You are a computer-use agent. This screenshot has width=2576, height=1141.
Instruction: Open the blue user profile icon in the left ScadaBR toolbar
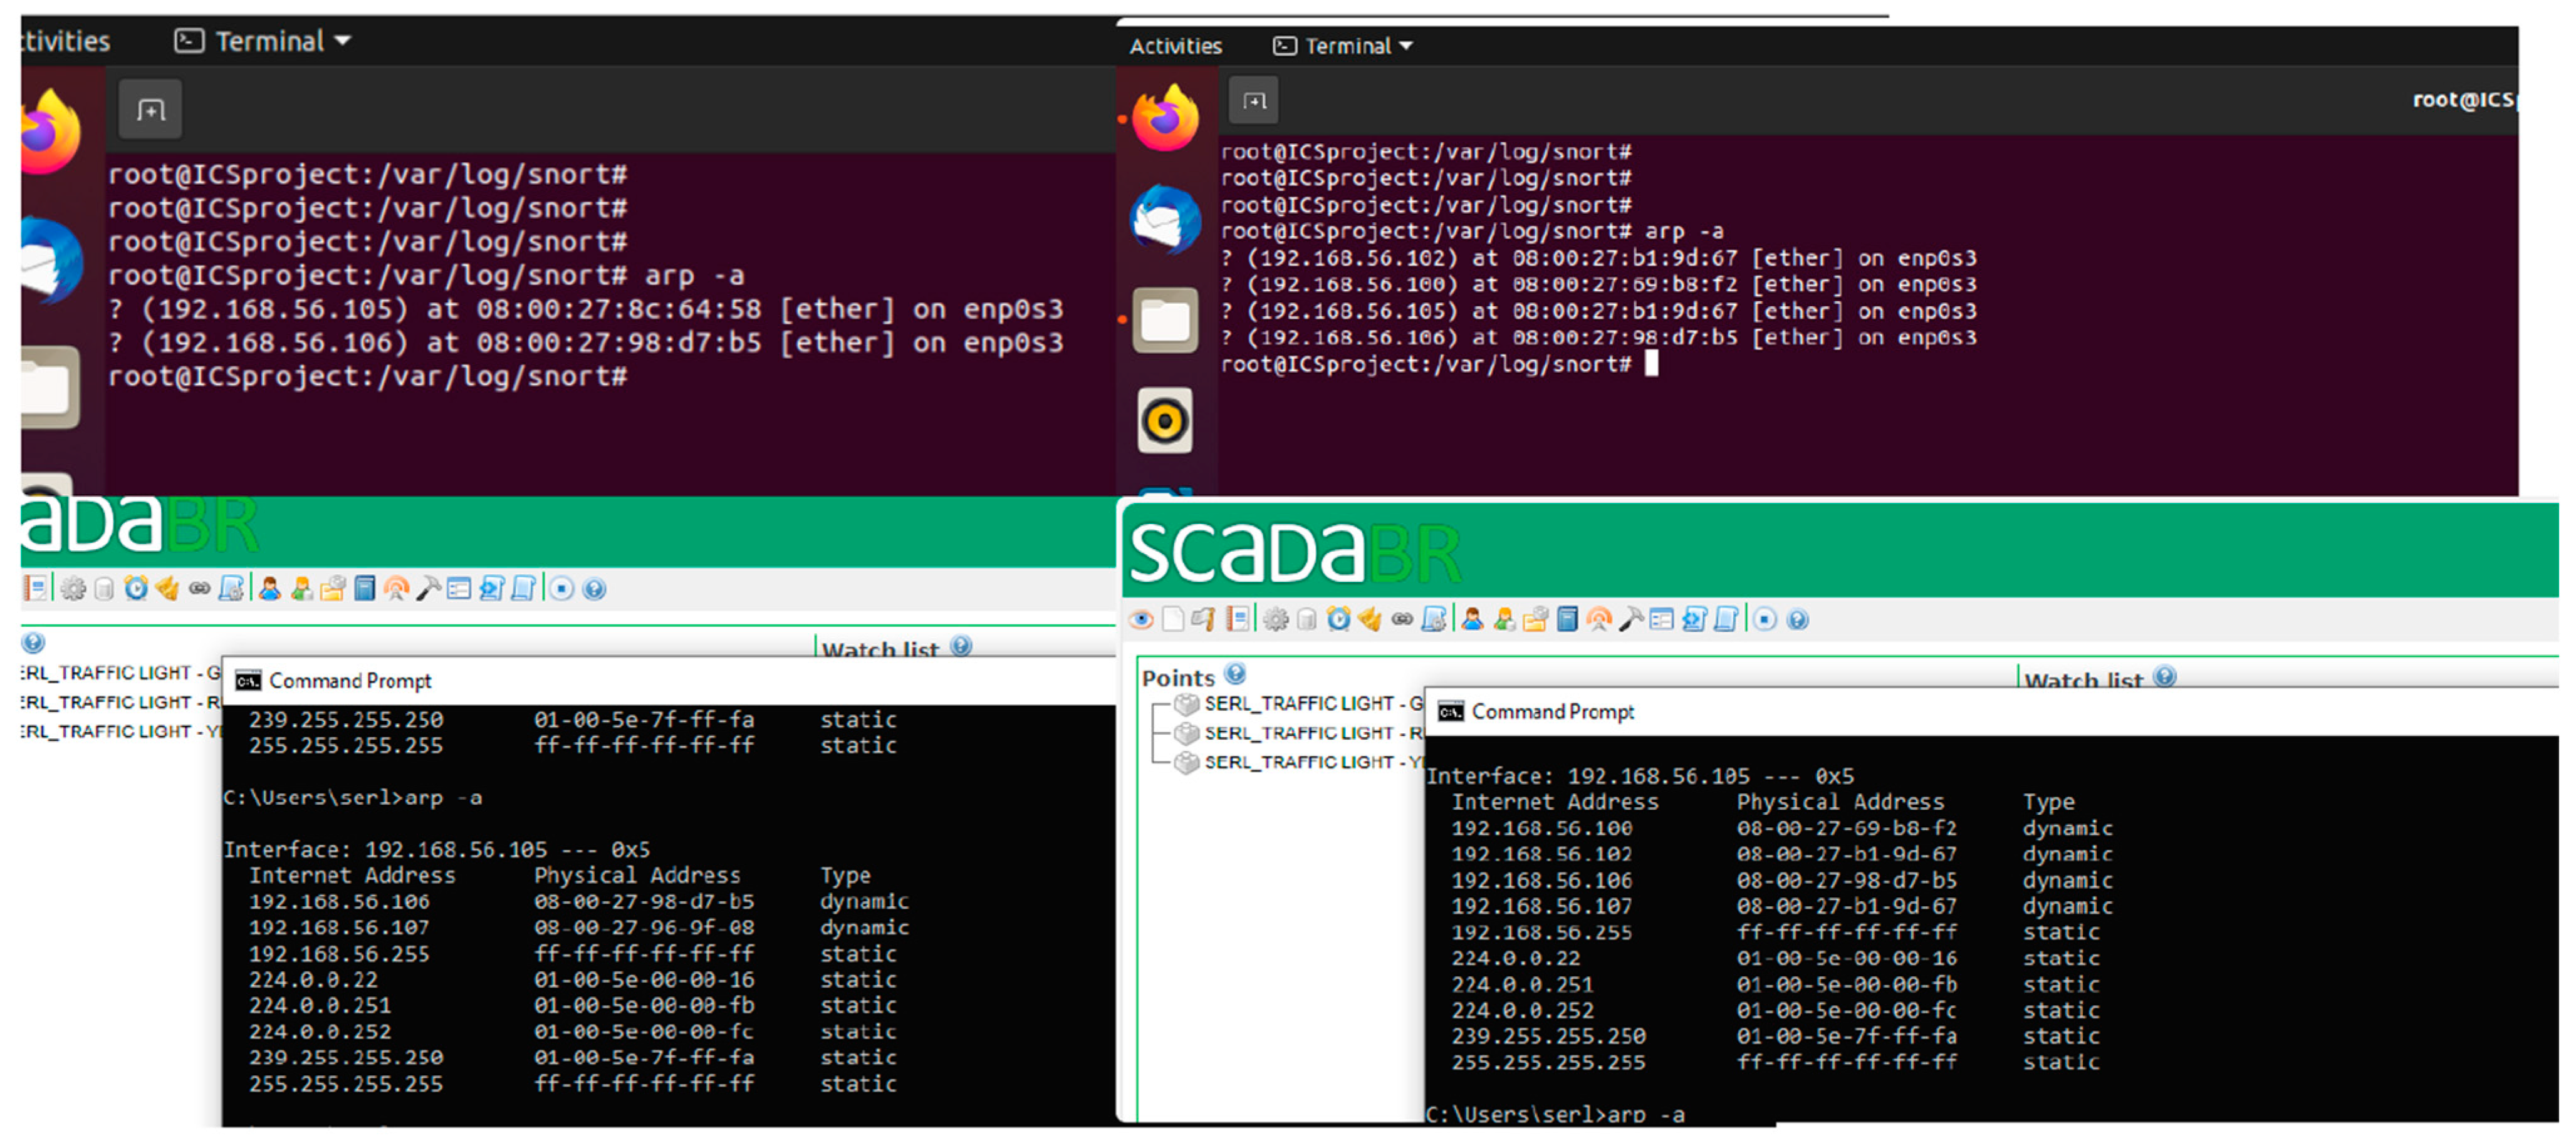tap(269, 589)
